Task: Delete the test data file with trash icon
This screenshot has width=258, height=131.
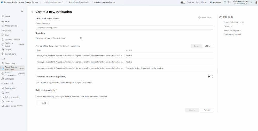Action: (x=81, y=38)
